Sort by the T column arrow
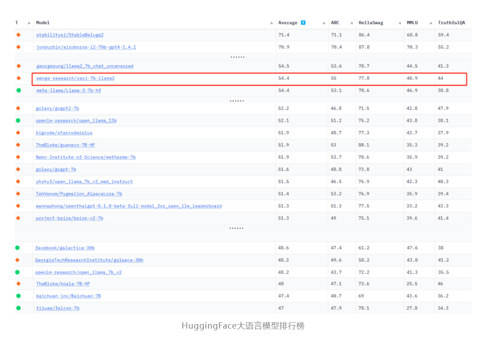This screenshot has height=343, width=487. point(29,23)
